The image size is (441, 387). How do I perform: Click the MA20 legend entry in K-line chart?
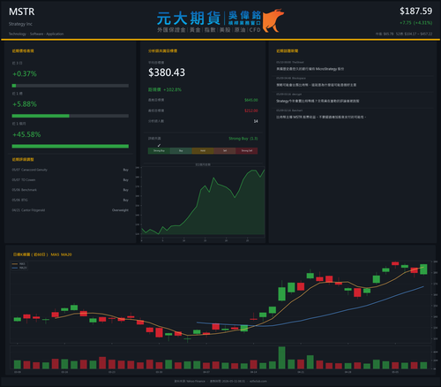pos(19,268)
